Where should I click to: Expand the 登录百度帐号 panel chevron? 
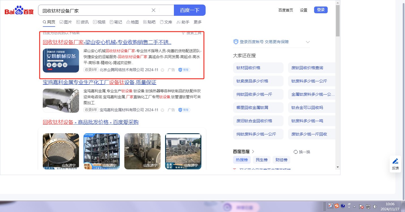click(308, 42)
